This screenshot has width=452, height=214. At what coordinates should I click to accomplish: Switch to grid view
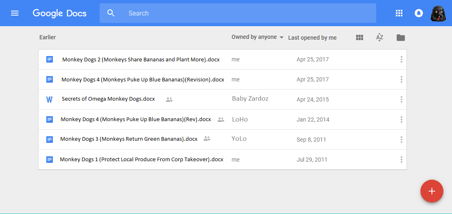pos(359,38)
